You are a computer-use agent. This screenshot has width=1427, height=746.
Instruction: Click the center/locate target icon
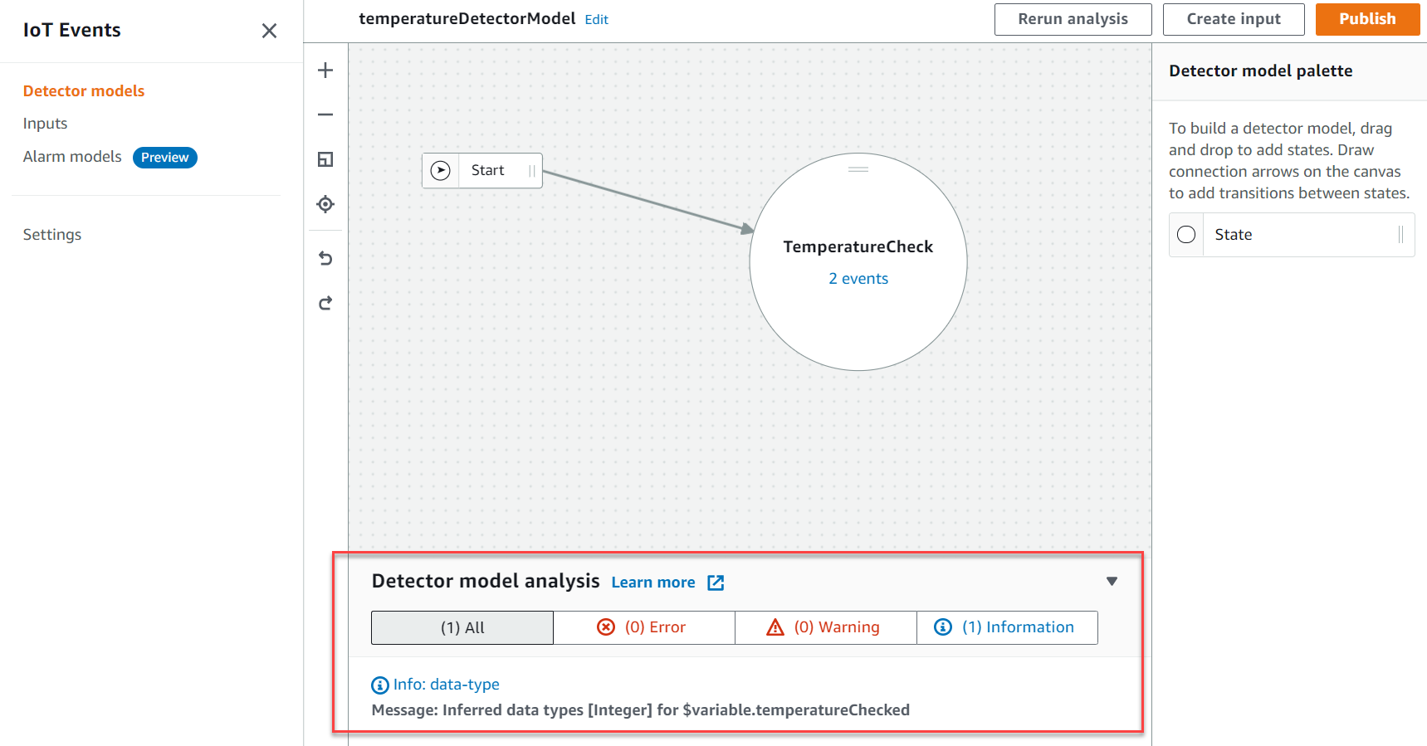coord(325,204)
